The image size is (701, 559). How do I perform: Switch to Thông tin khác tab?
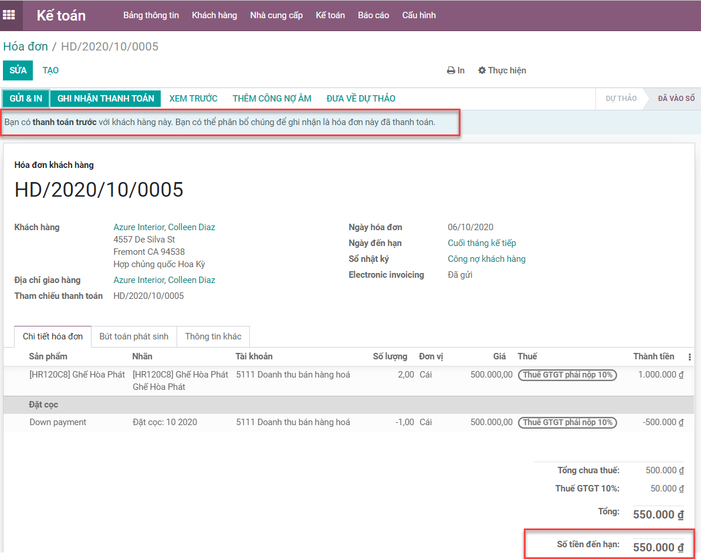pyautogui.click(x=213, y=336)
